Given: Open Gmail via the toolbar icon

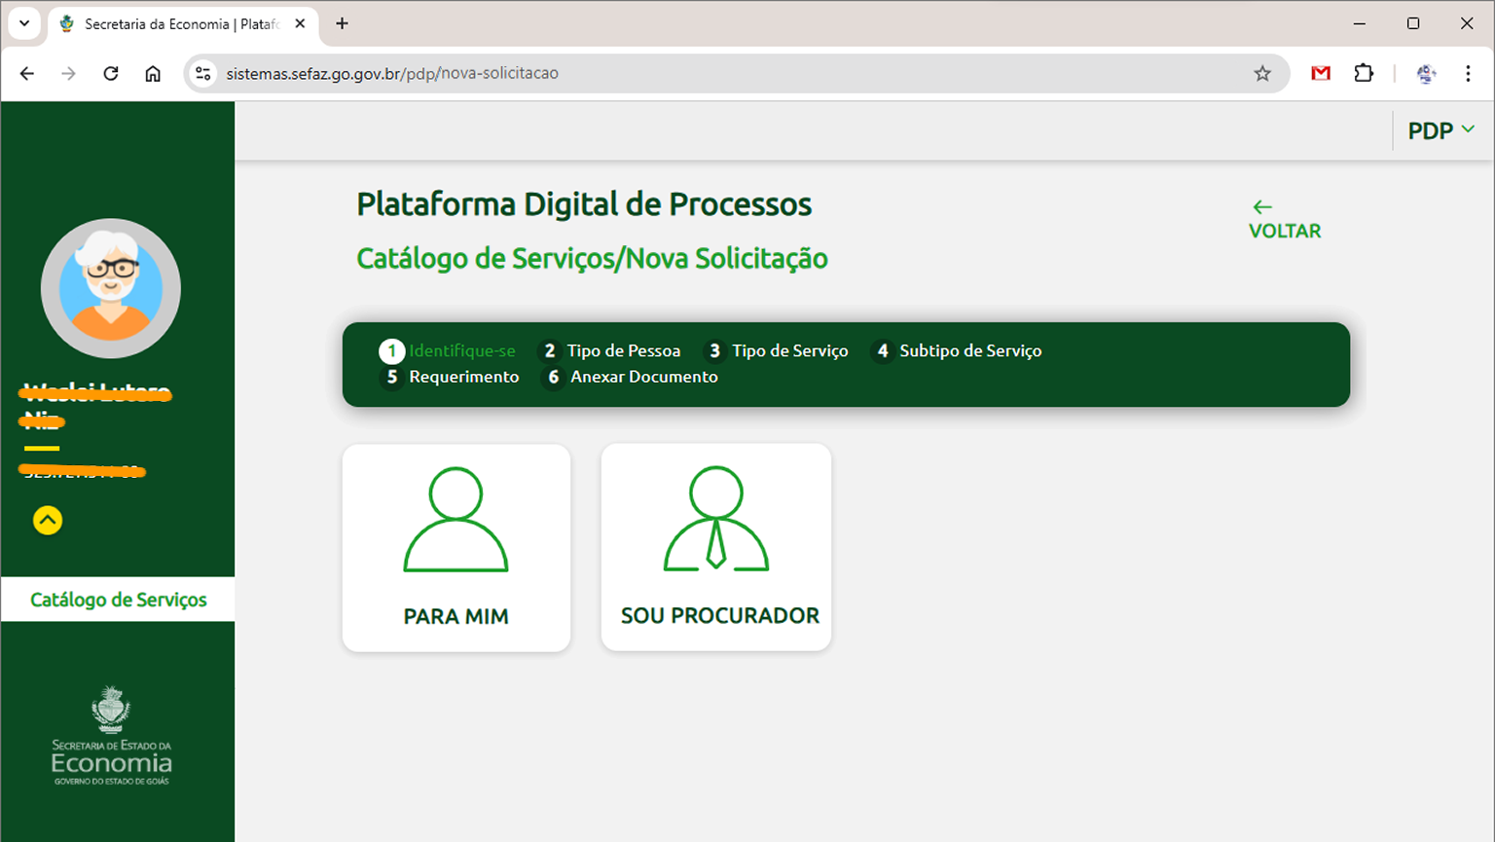Looking at the screenshot, I should point(1320,73).
